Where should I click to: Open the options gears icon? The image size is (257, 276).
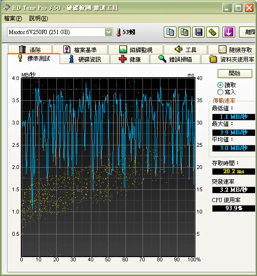point(213,32)
